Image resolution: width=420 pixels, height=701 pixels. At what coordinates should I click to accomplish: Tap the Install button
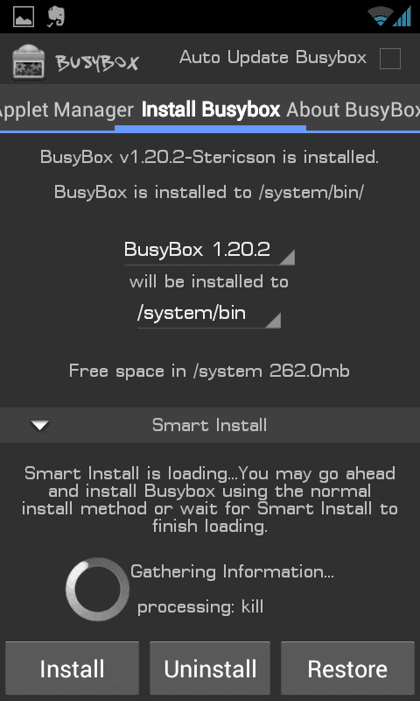click(72, 669)
